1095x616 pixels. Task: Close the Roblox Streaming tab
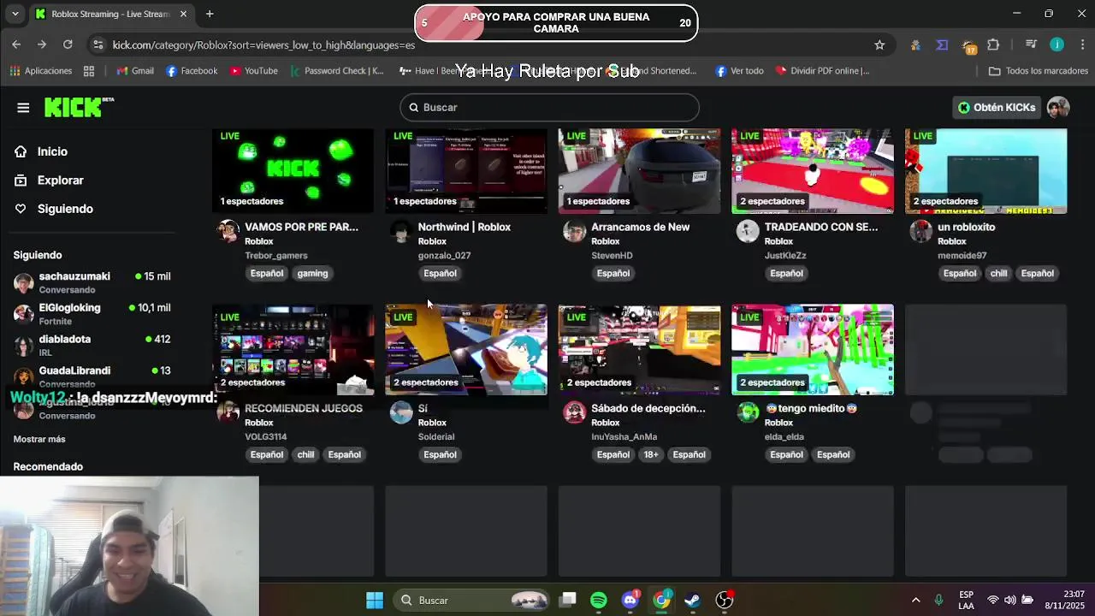click(183, 14)
